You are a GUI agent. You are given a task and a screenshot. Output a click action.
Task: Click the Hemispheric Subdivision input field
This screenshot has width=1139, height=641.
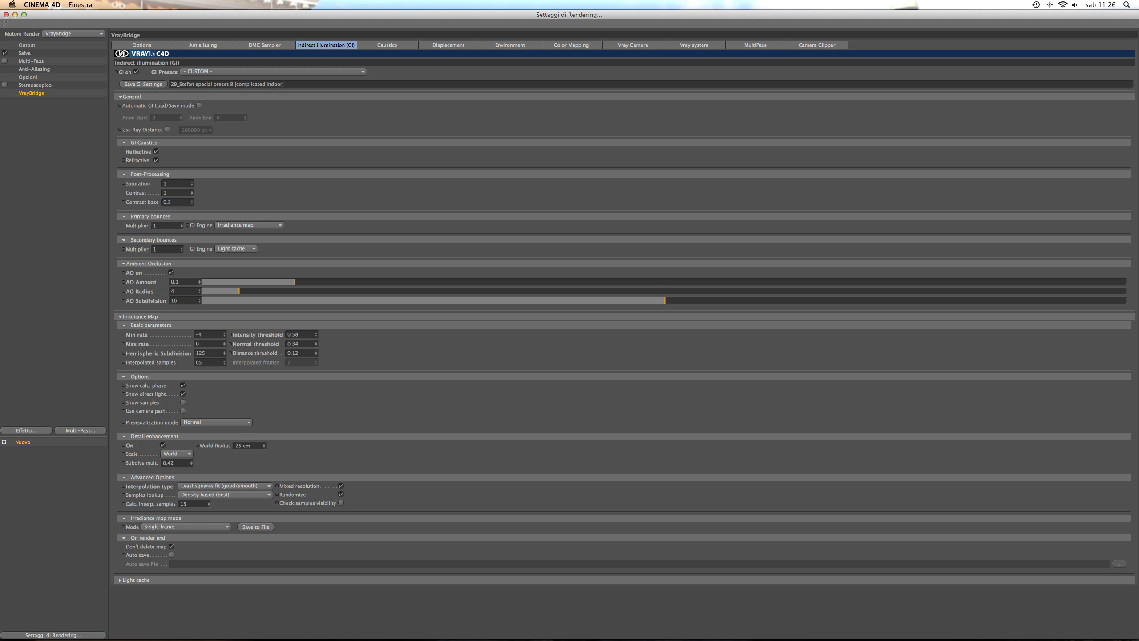[208, 353]
